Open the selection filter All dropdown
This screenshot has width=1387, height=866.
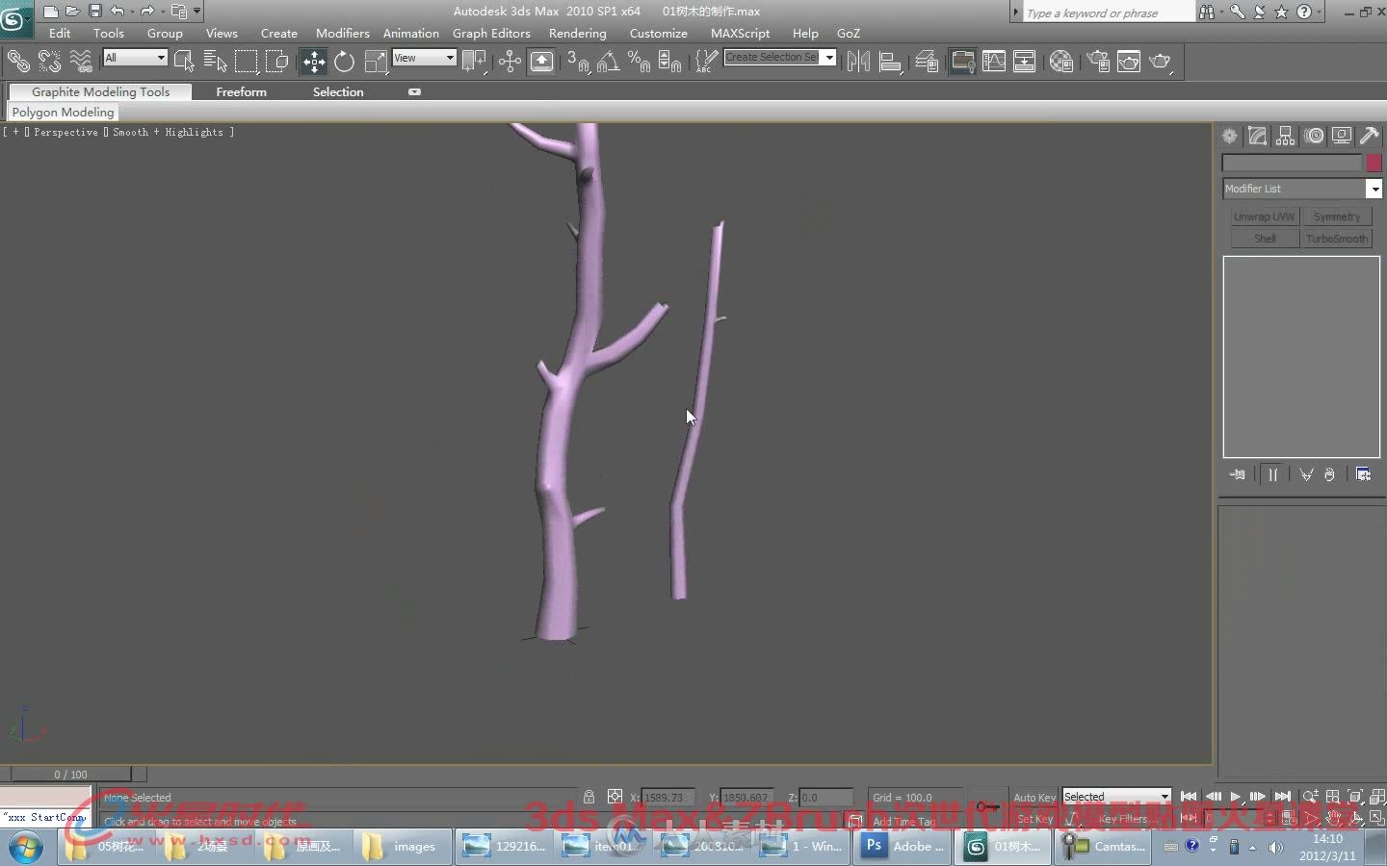pyautogui.click(x=135, y=58)
